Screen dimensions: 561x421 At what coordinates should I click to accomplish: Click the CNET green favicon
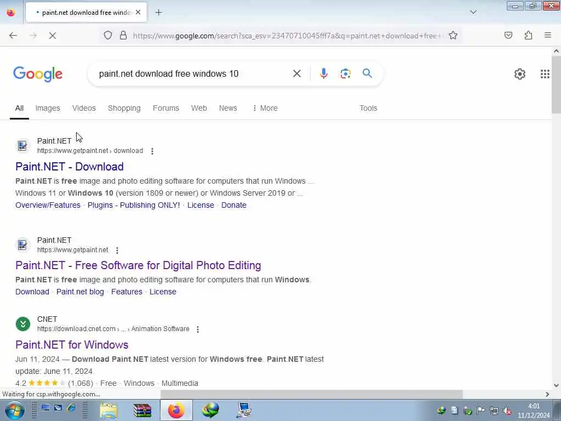point(23,325)
